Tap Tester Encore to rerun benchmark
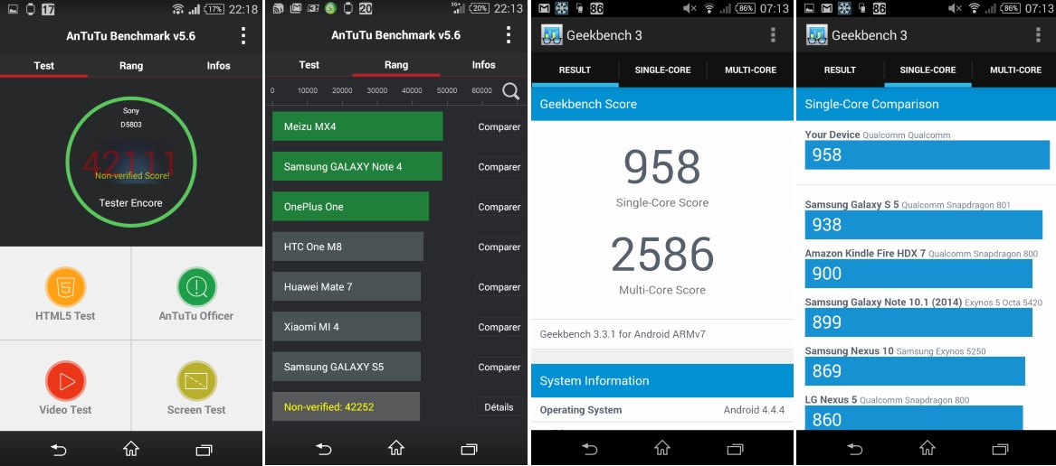The height and width of the screenshot is (466, 1056). click(x=130, y=202)
